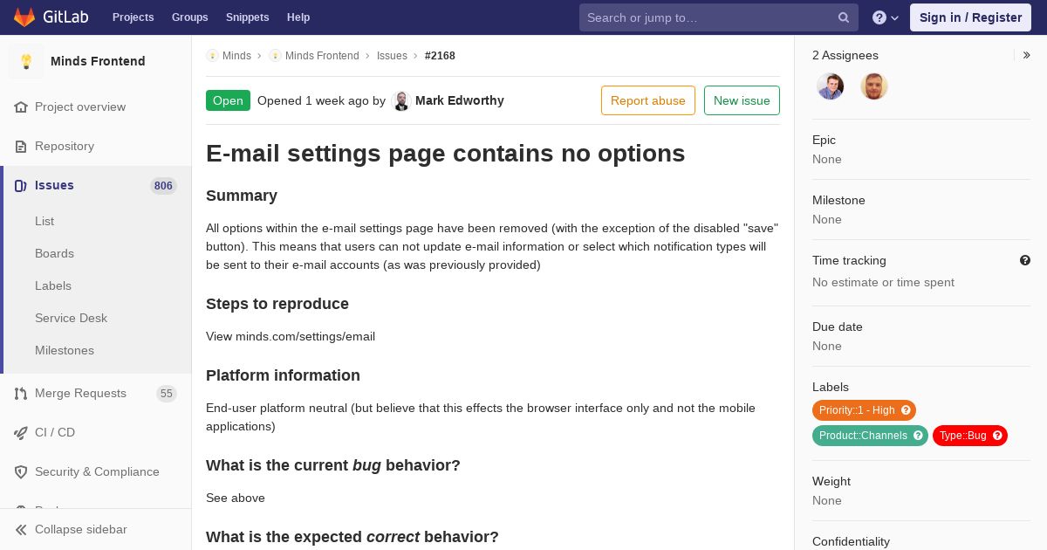Click Mark Edworthy's author avatar
Viewport: 1047px width, 550px height.
[x=401, y=100]
